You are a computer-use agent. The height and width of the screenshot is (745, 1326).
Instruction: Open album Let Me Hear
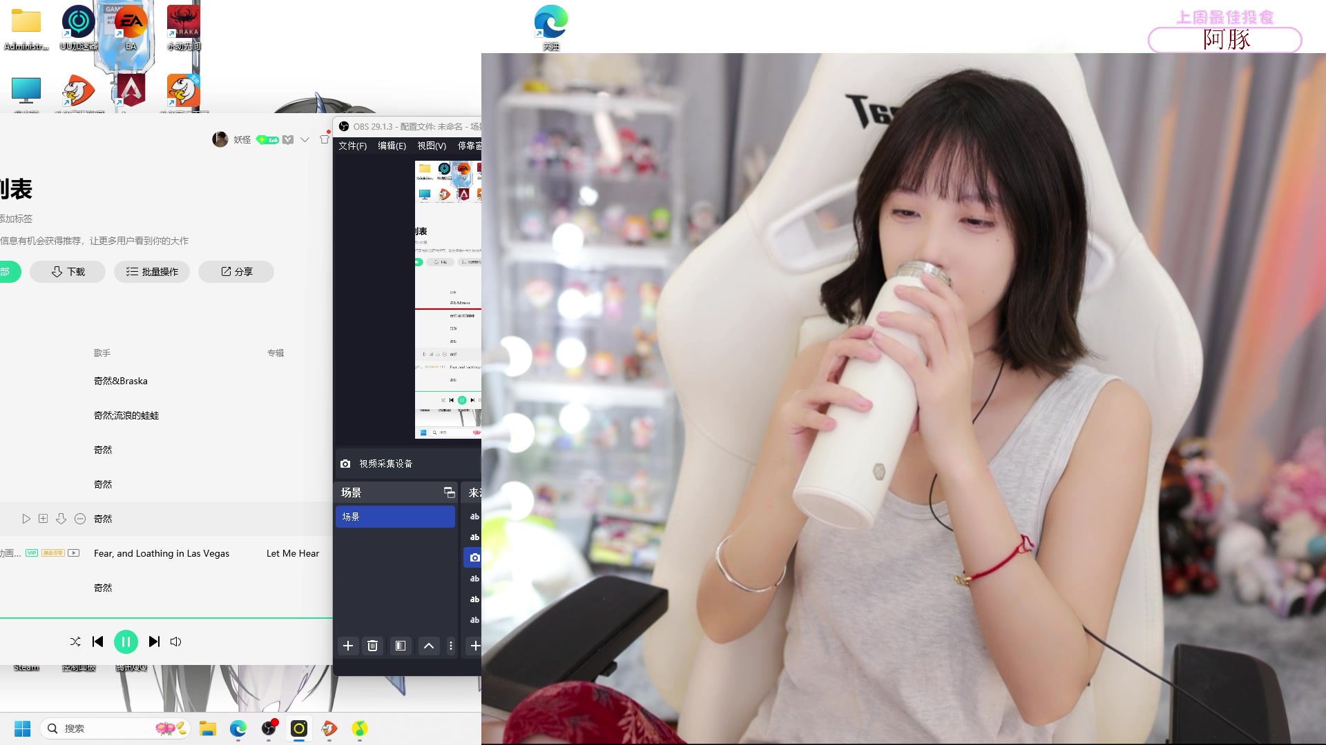coord(293,553)
